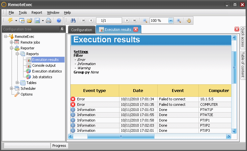Open Options in the tree
The width and height of the screenshot is (247, 151).
coord(27,94)
